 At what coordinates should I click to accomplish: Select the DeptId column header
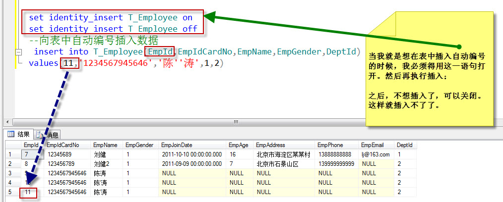(405, 145)
